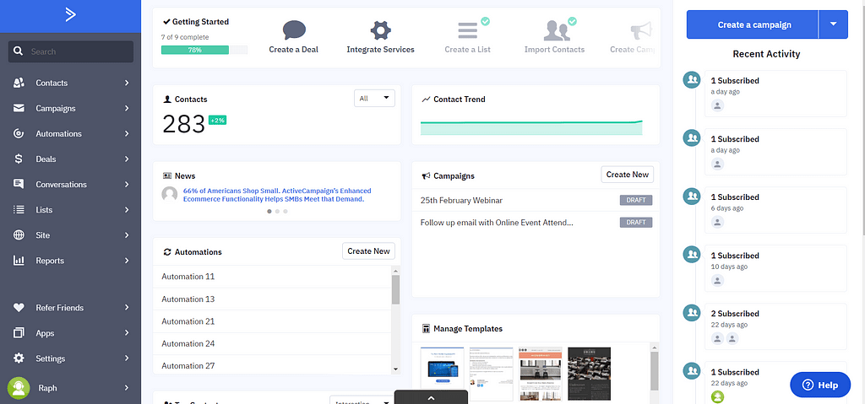Select Automation 21 in the list
The width and height of the screenshot is (865, 404).
tap(272, 321)
